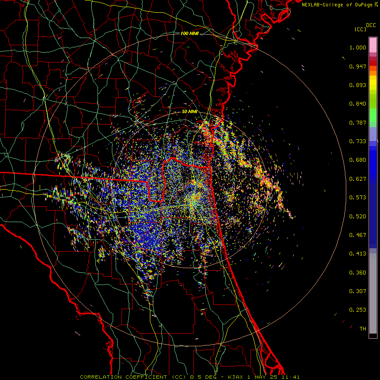Click the DCC label above the color scale
The height and width of the screenshot is (380, 380).
[371, 25]
